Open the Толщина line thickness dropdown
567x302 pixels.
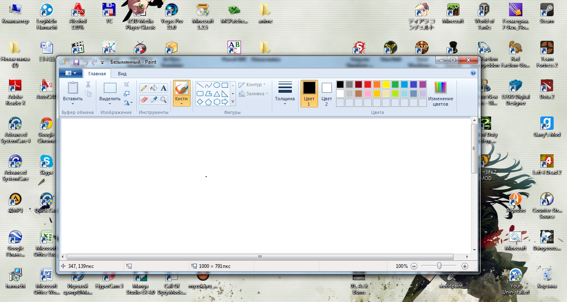click(x=285, y=93)
